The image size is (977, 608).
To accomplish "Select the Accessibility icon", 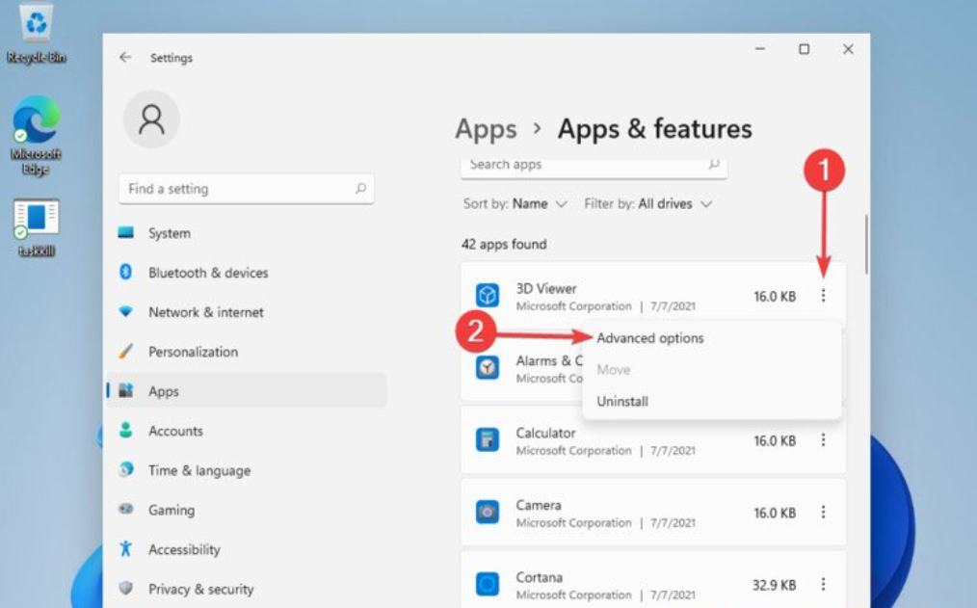I will click(x=126, y=549).
